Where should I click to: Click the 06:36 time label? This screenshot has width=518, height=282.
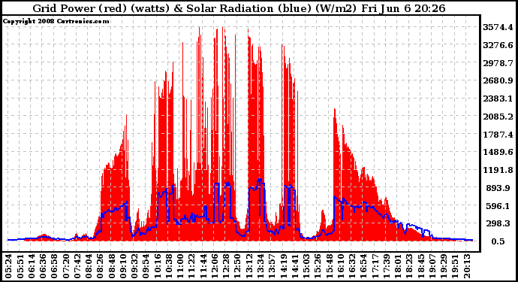43,266
